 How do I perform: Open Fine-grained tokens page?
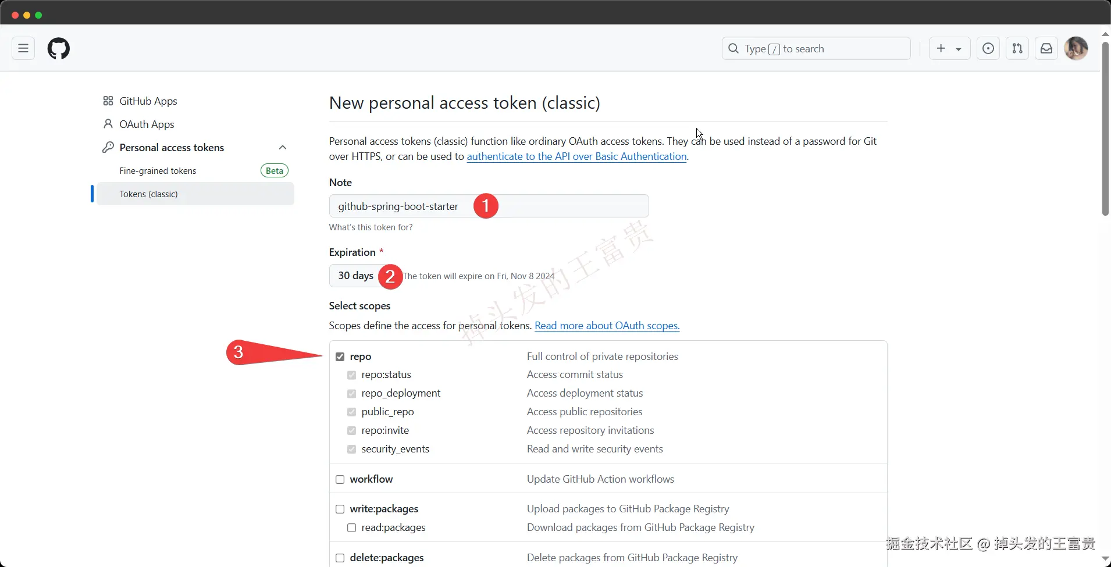(x=158, y=171)
